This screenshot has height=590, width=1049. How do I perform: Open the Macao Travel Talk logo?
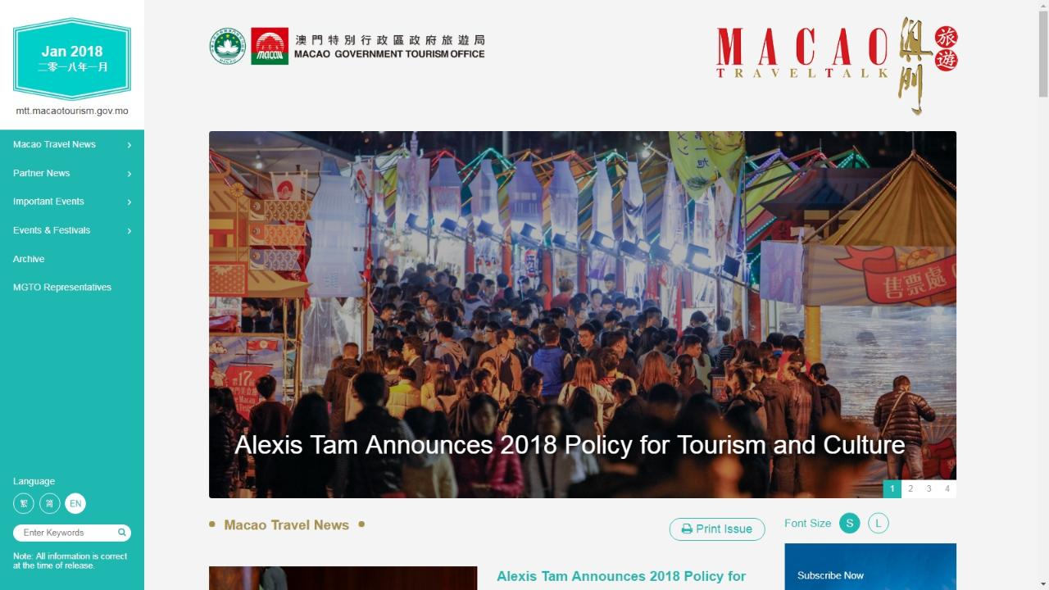click(x=837, y=65)
